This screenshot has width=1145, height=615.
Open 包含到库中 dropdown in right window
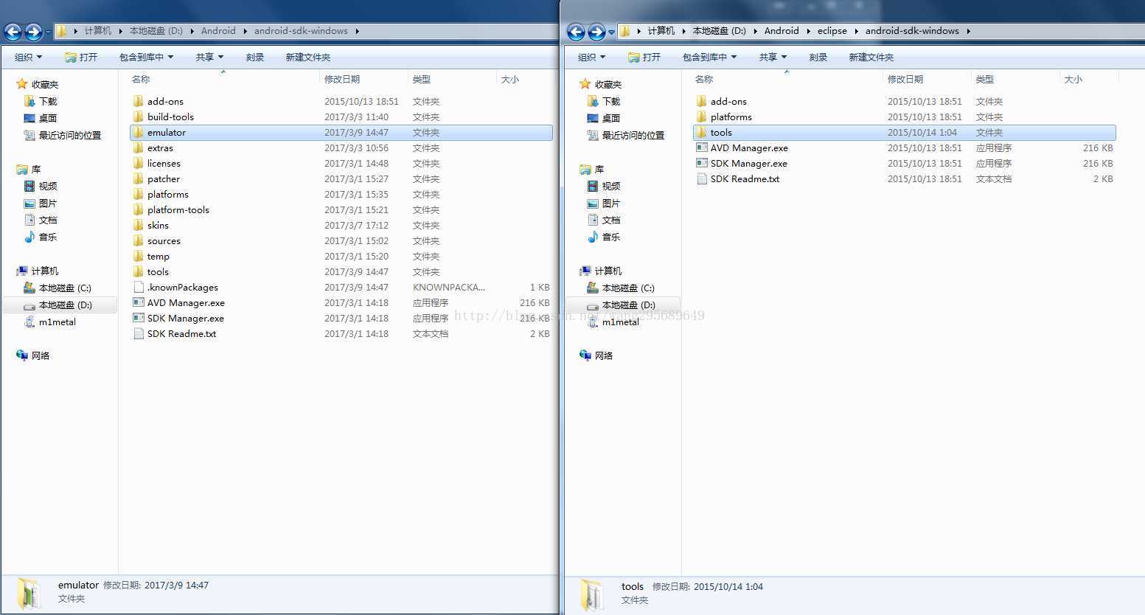point(709,58)
